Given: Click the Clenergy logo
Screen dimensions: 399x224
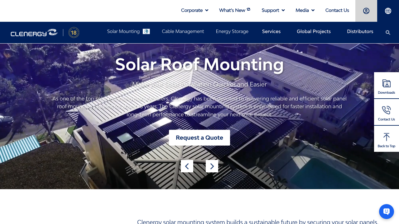Looking at the screenshot, I should 34,32.
